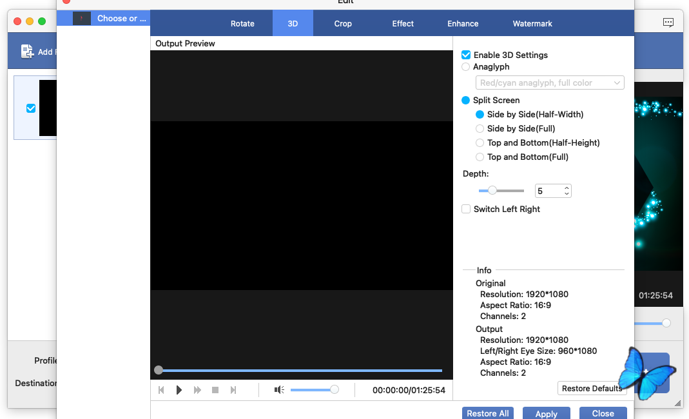The width and height of the screenshot is (689, 419).
Task: Switch to the 3D tab
Action: coord(293,23)
